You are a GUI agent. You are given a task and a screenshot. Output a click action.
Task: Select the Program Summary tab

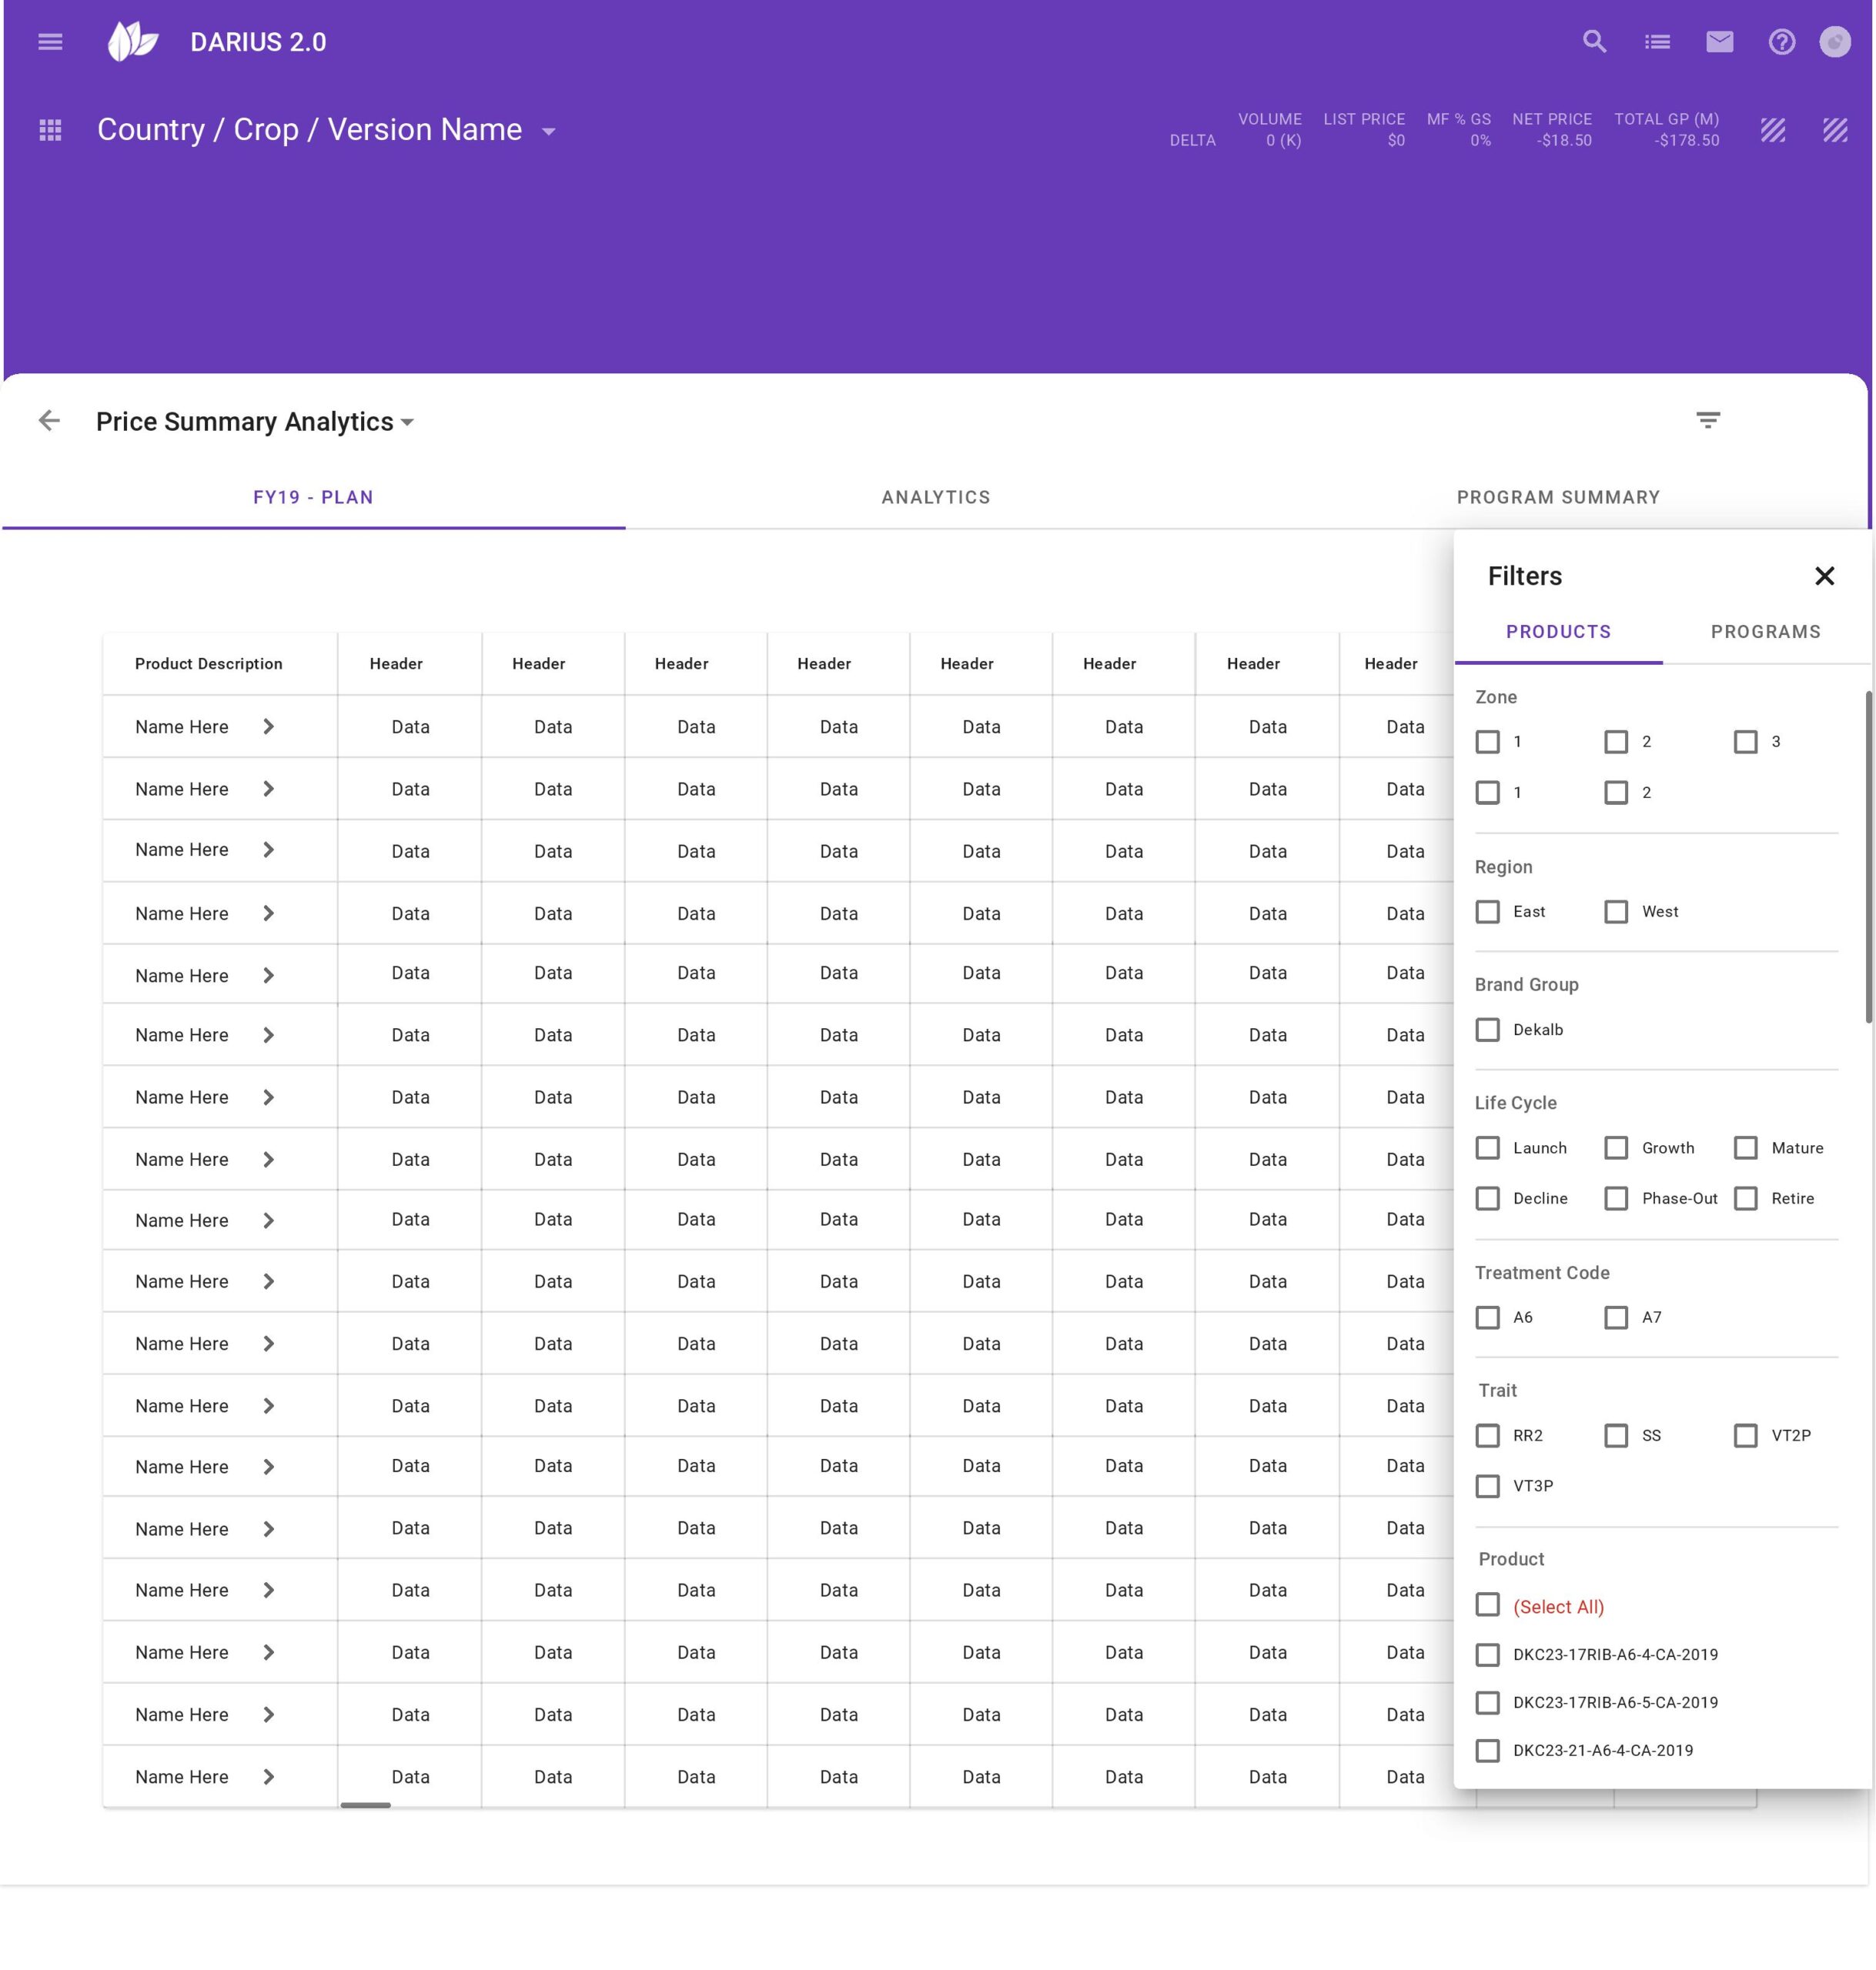tap(1557, 497)
